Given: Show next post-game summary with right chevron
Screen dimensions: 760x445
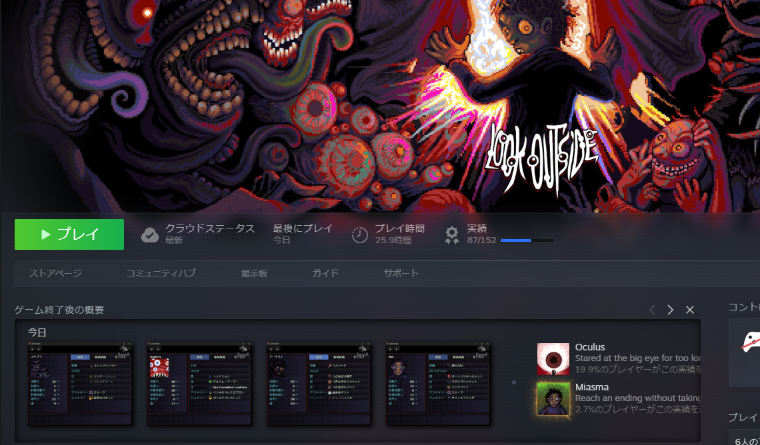Looking at the screenshot, I should 671,310.
